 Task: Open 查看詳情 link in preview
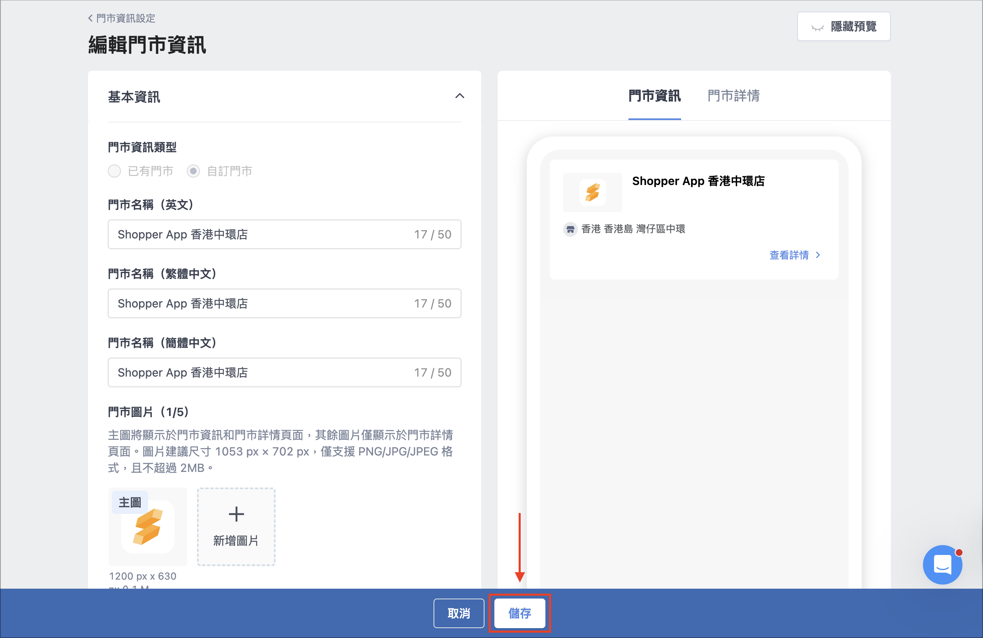click(x=794, y=255)
